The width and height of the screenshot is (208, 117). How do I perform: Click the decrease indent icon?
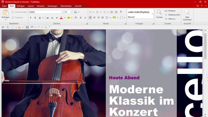[112, 12]
